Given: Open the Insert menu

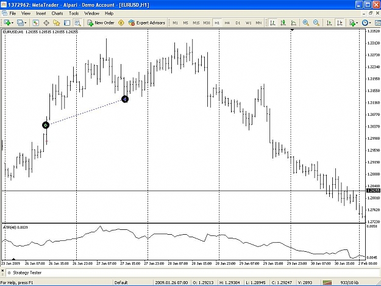Looking at the screenshot, I should pos(41,13).
